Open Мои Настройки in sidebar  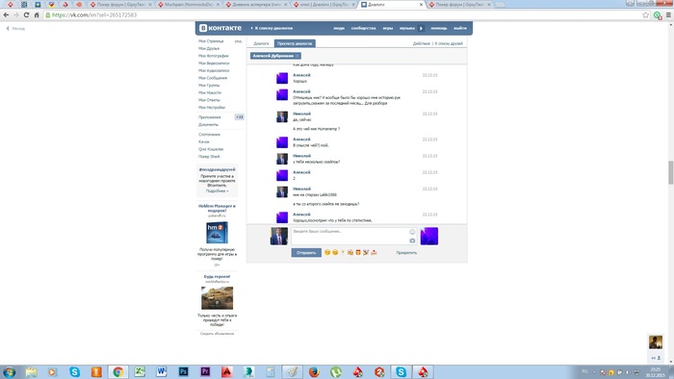click(x=212, y=108)
